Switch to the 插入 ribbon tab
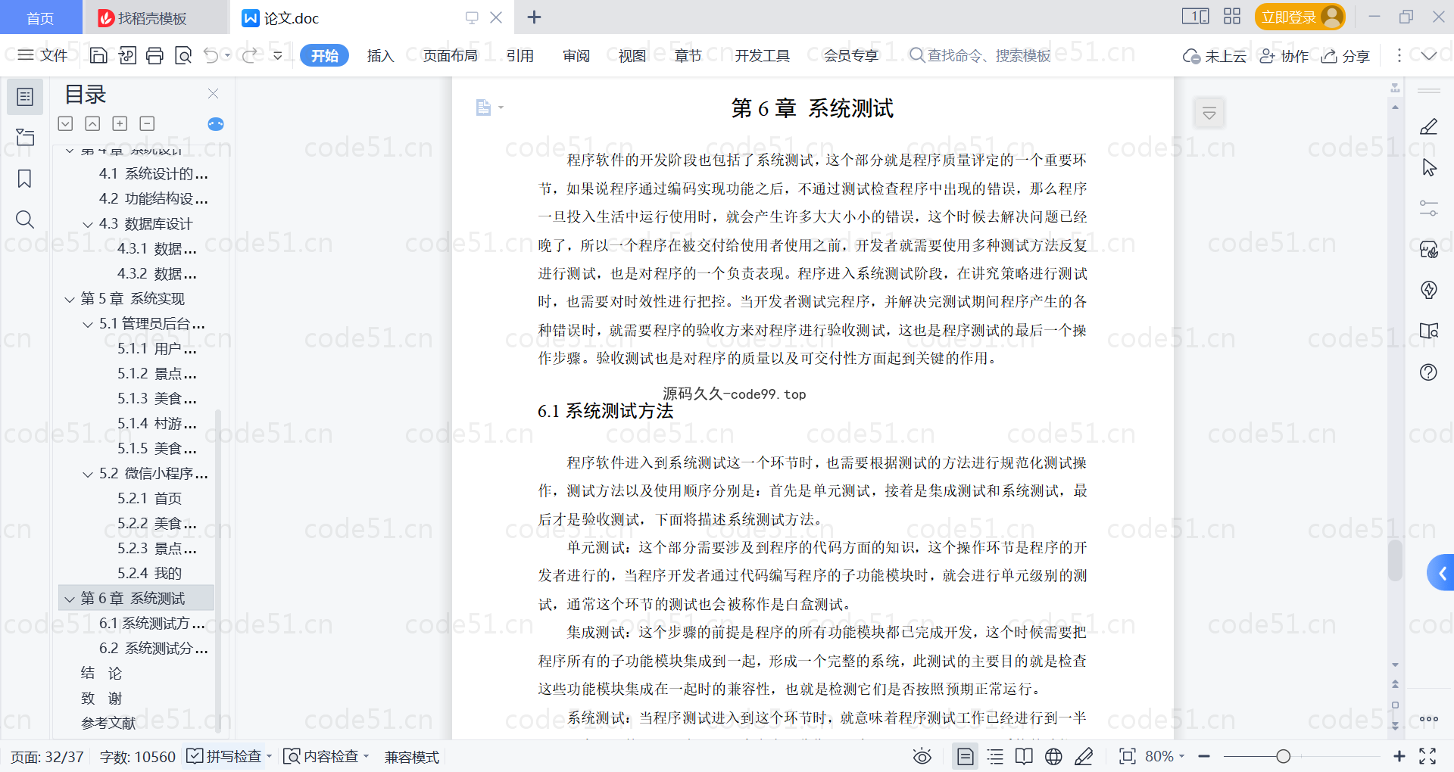The height and width of the screenshot is (772, 1454). [380, 55]
